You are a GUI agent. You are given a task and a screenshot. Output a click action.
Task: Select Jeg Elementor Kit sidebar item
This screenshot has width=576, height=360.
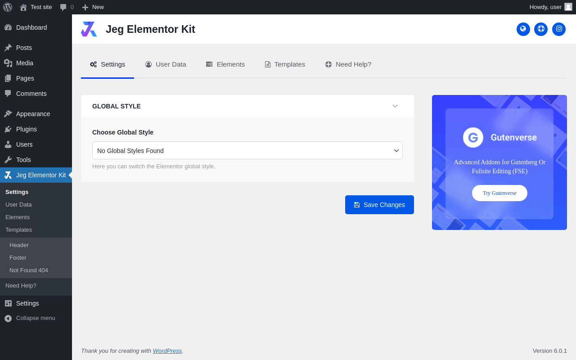pos(36,175)
